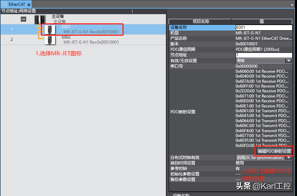Click the 值 column header

262,21
